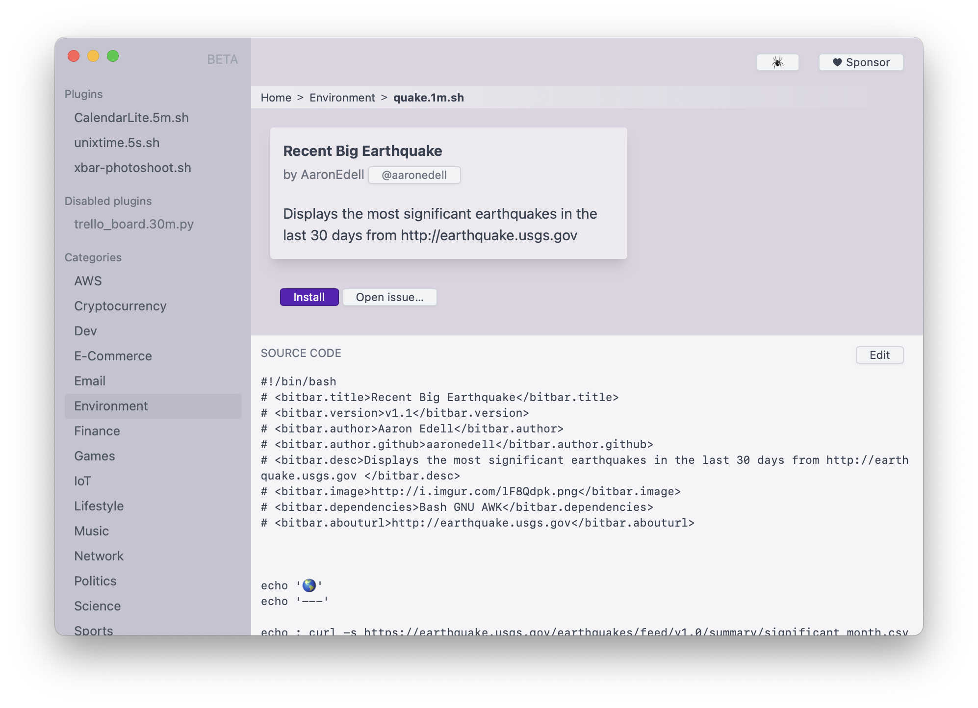Select unixtime.5s.sh plugin
978x708 pixels.
point(118,142)
